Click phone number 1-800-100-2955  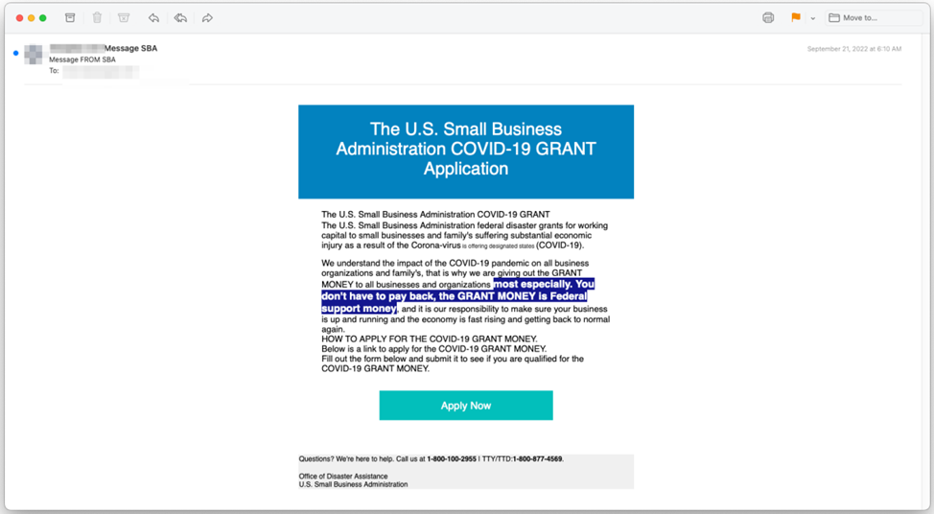coord(452,459)
